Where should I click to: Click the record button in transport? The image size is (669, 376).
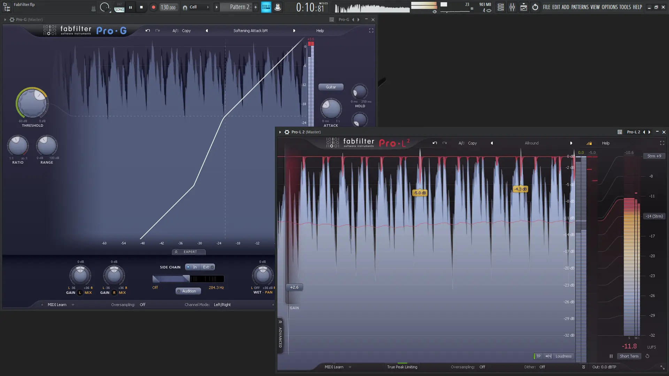(x=153, y=7)
